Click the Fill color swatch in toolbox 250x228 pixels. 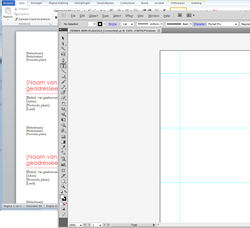[x=62, y=196]
